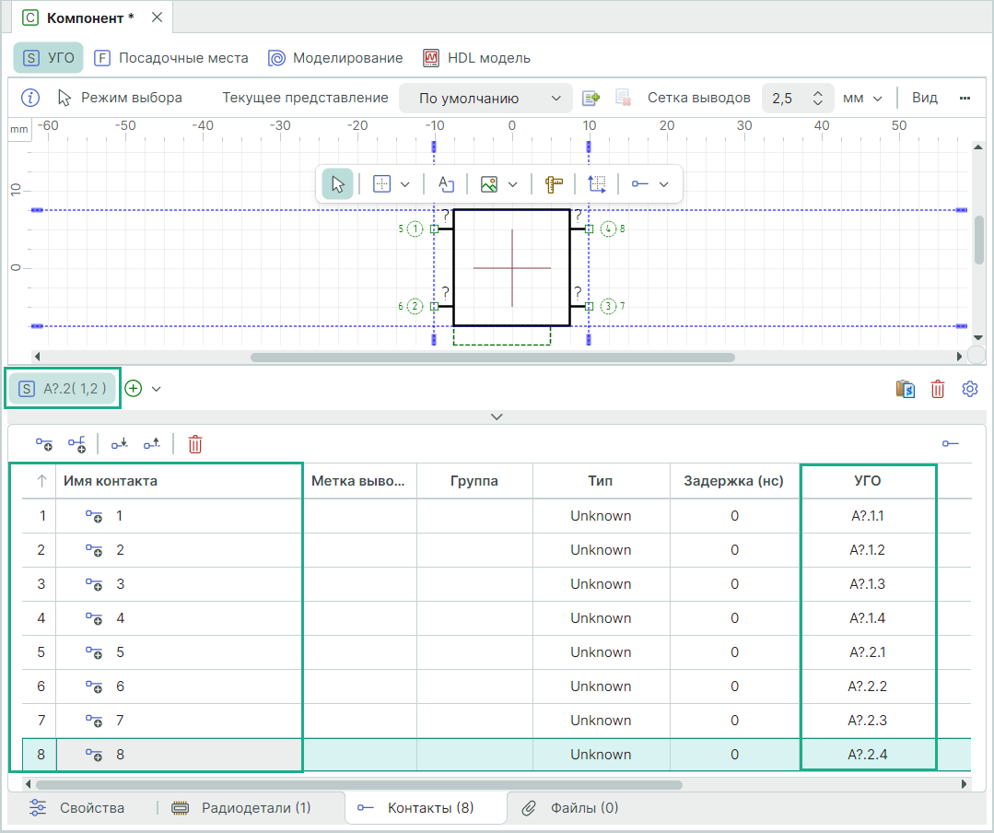Click the paste symbol clipboard icon
This screenshot has height=833, width=994.
click(905, 389)
